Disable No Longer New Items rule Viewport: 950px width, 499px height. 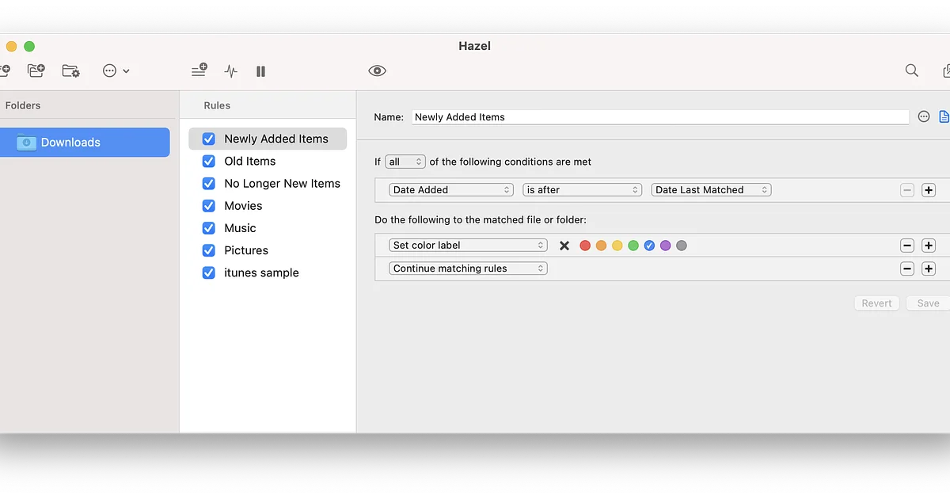[x=209, y=183]
